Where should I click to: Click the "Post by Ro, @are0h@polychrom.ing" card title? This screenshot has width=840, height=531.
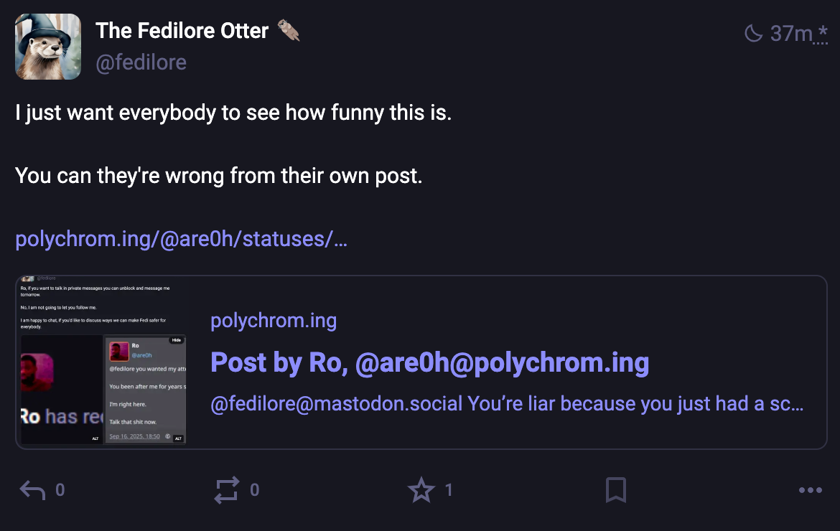pos(429,362)
